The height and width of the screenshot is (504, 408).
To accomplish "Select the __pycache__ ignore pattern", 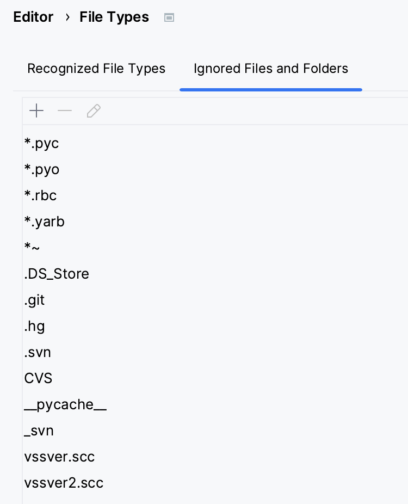I will point(65,404).
